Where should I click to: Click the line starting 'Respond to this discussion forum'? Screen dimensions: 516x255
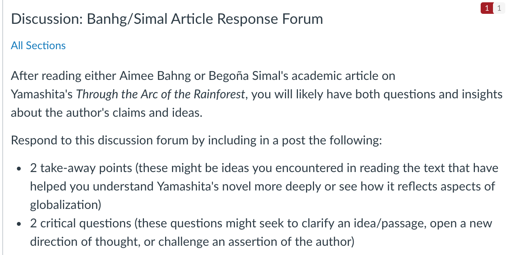pos(197,141)
